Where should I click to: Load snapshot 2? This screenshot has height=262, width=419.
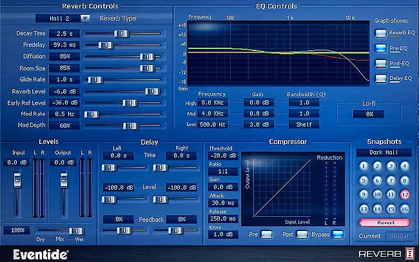click(377, 166)
